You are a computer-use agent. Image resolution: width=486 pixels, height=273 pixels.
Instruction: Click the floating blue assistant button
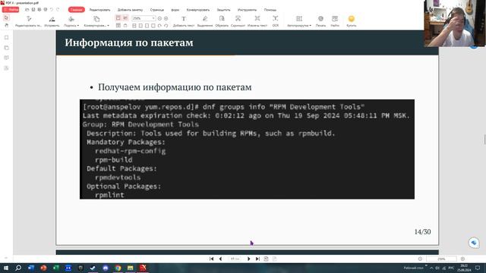tap(474, 243)
